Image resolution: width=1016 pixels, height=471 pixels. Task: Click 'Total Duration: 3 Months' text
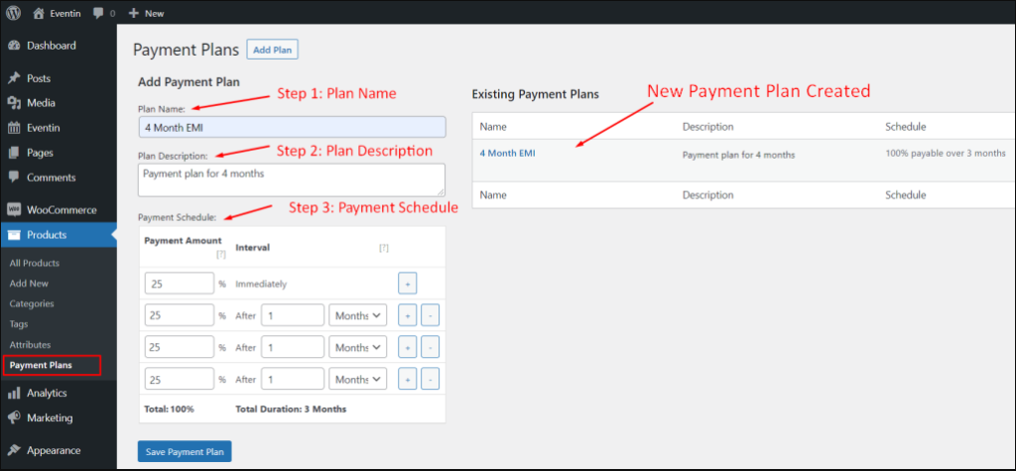[291, 410]
